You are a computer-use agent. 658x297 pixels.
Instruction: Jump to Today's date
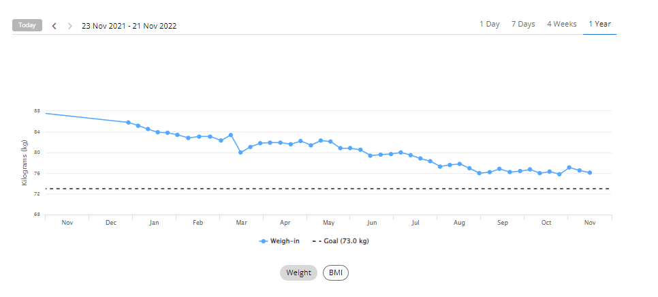(x=27, y=25)
